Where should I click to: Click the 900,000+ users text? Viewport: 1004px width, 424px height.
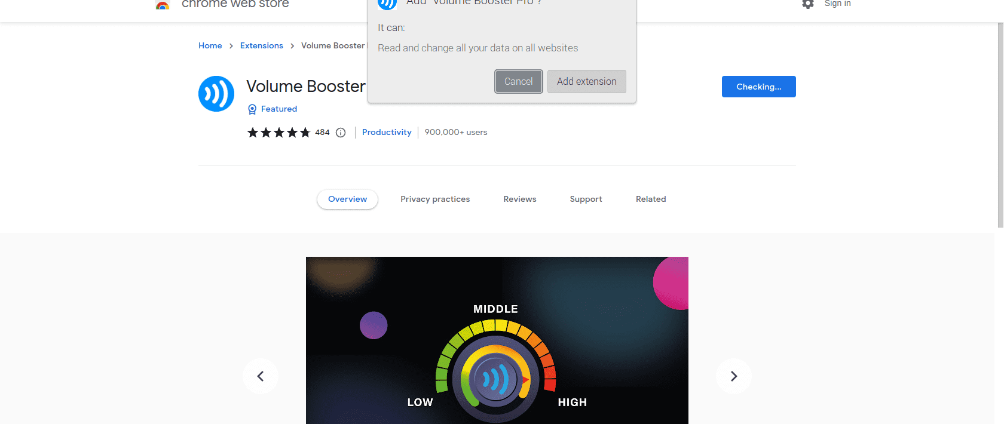[x=456, y=133]
